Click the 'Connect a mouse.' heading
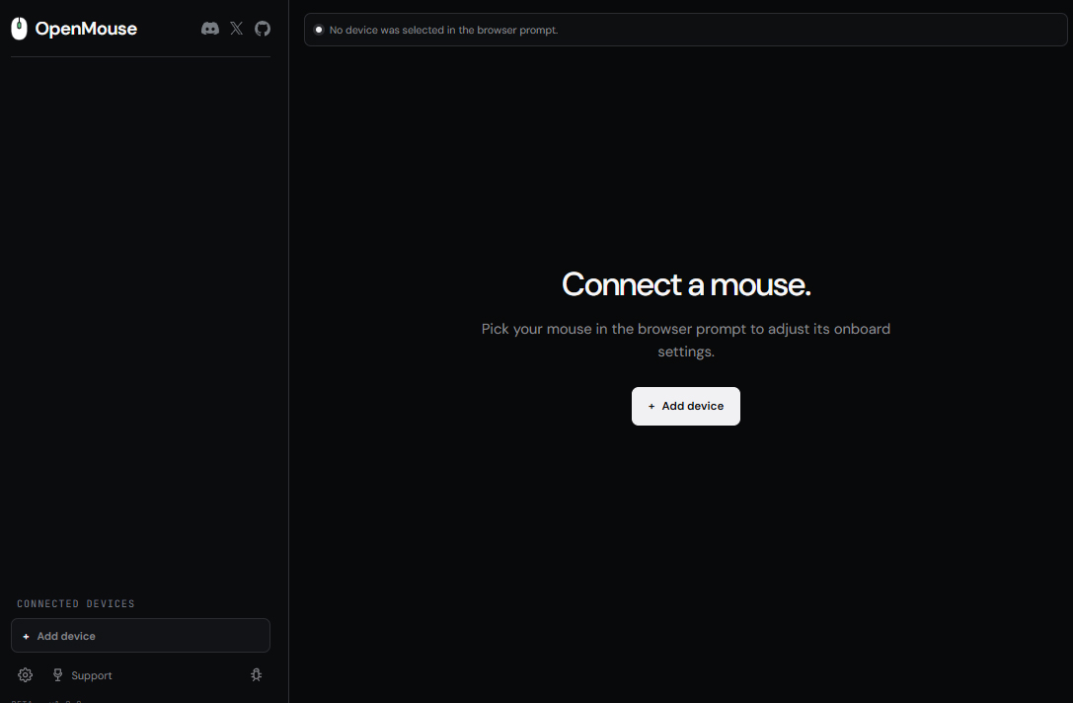 [686, 284]
